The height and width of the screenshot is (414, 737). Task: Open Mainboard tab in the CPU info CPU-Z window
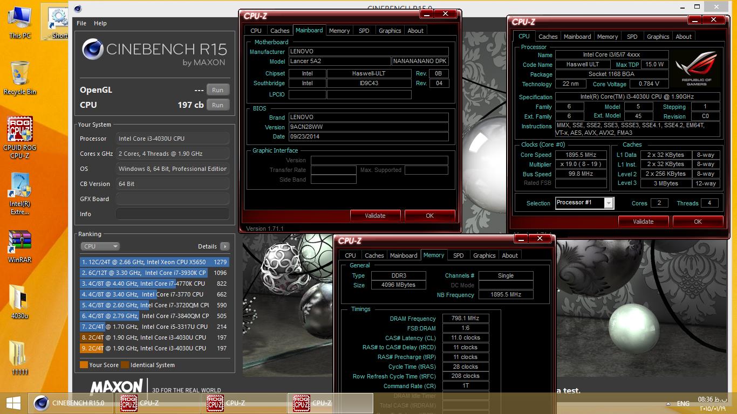click(577, 37)
